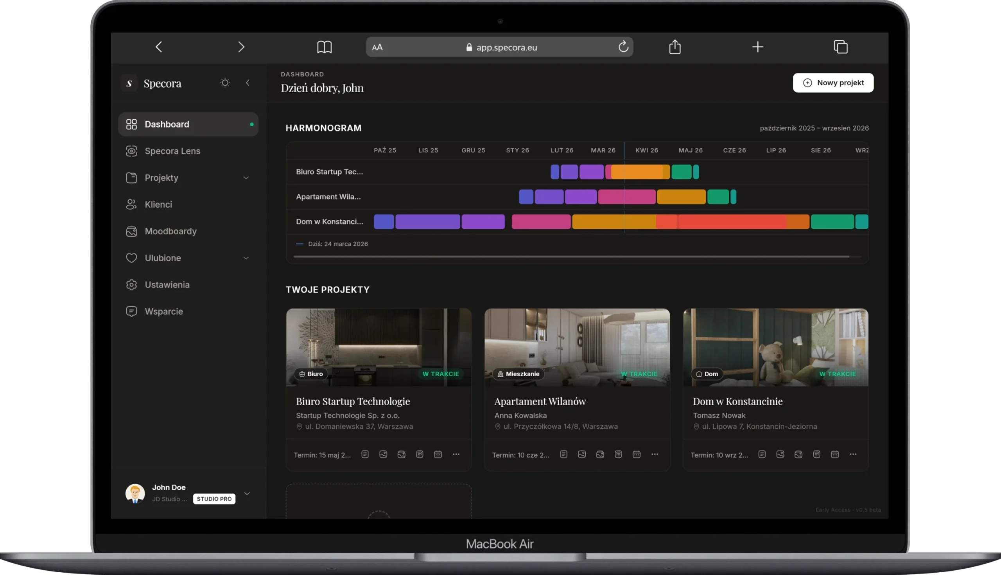Click the today marker line in the KWI 26 header

point(624,151)
